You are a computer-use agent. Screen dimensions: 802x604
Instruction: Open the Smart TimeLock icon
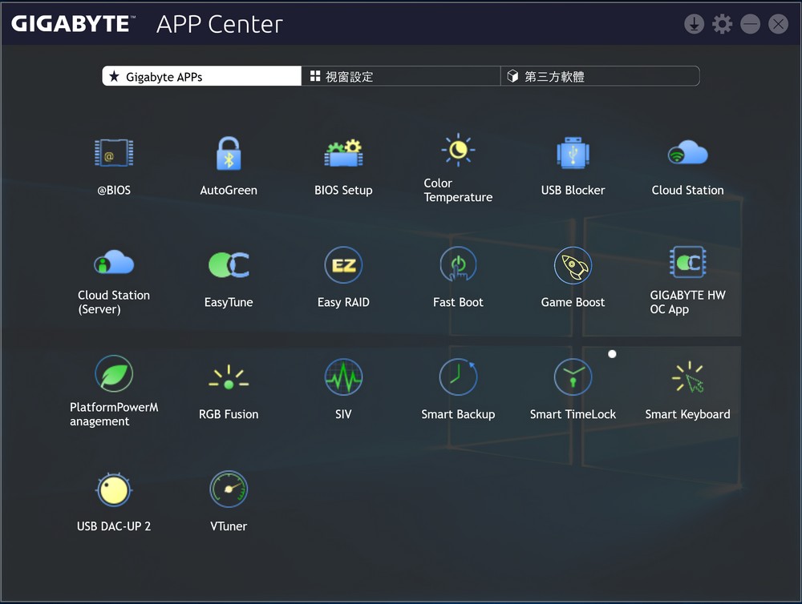click(x=573, y=377)
